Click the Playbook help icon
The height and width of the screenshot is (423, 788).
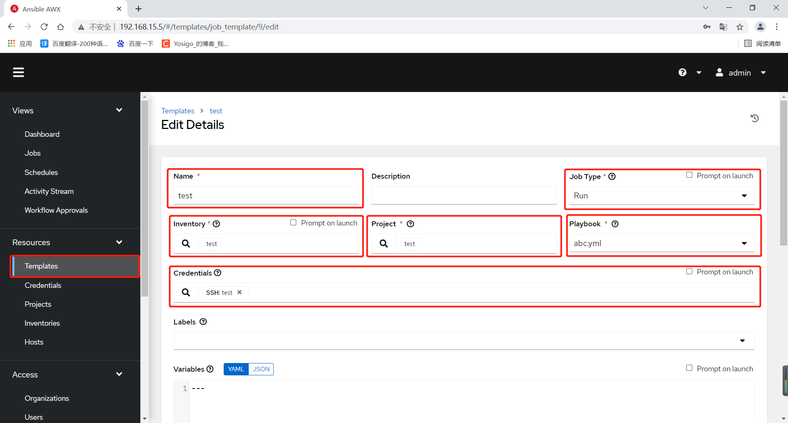615,224
